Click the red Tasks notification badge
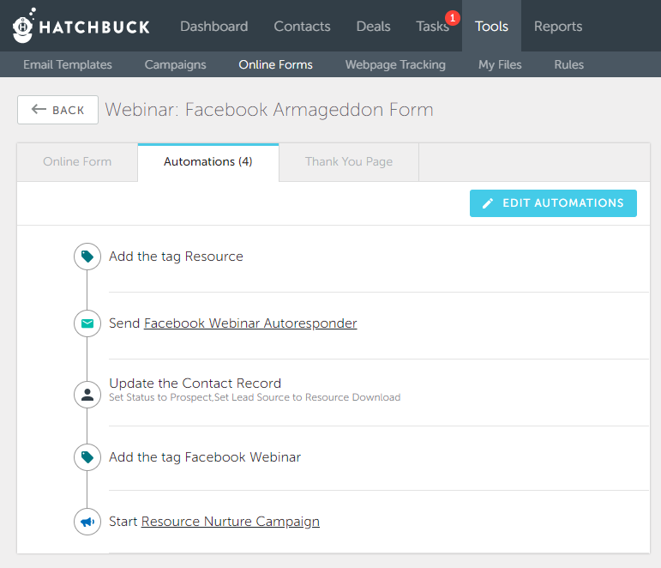Screen dimensions: 661x568 click(x=453, y=18)
